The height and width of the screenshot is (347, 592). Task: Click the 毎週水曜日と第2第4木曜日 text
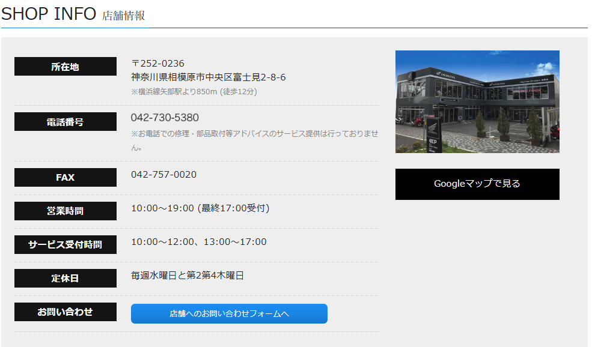coord(187,276)
